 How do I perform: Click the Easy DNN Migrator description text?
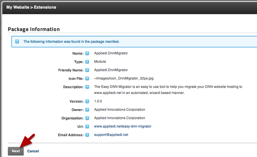[x=168, y=90]
